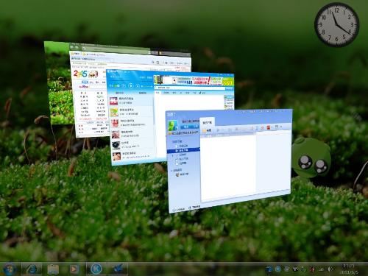Bring the front download manager window forward
This screenshot has width=368, height=276.
point(230,160)
